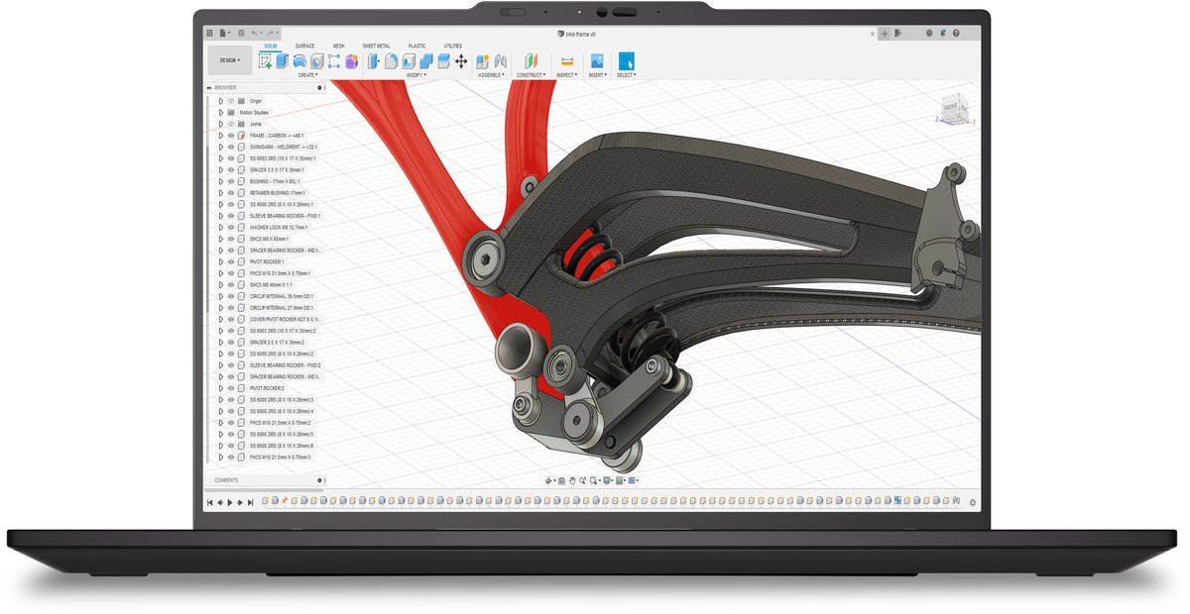Open the ASSEMBLE dropdown menu
Screen dimensions: 1190x614
coord(491,75)
